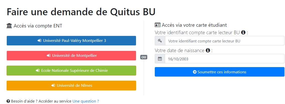
Task: Click sign-in icon on Paul-Valéry Montpellier 3 button
Action: pos(39,41)
